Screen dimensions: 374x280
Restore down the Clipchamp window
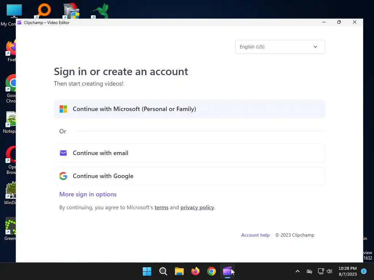pyautogui.click(x=339, y=22)
